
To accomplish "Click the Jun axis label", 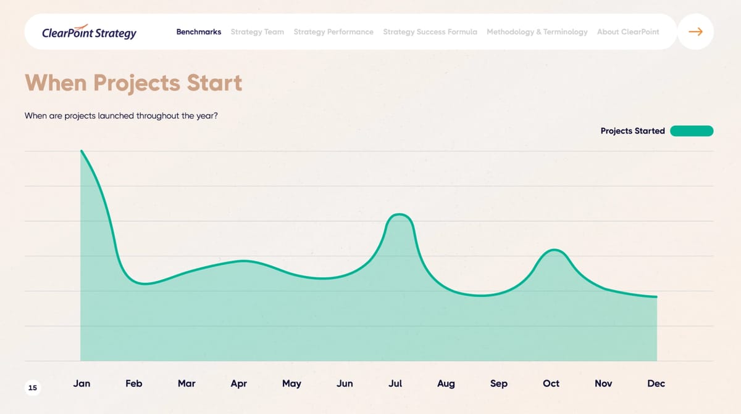I will 345,383.
